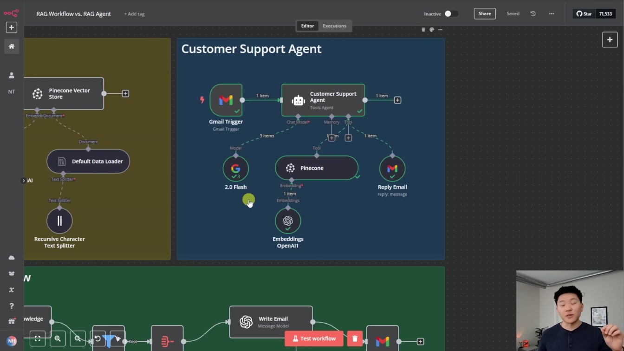Select the Gmail Trigger node
The image size is (624, 351).
[x=226, y=100]
